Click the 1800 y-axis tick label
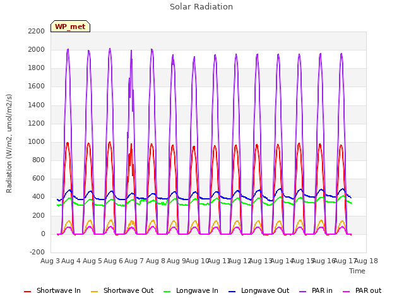Image resolution: width=404 pixels, height=303 pixels. click(x=37, y=68)
